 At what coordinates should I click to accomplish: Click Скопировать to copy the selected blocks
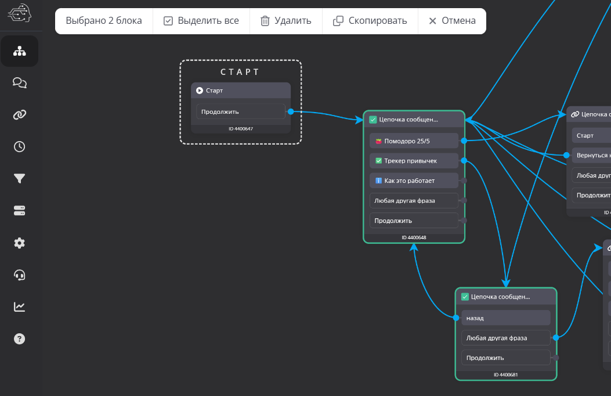pos(370,21)
